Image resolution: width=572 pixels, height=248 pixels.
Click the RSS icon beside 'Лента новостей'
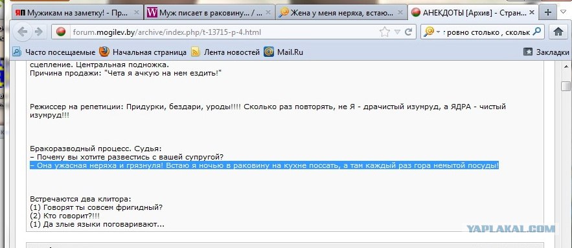point(196,52)
